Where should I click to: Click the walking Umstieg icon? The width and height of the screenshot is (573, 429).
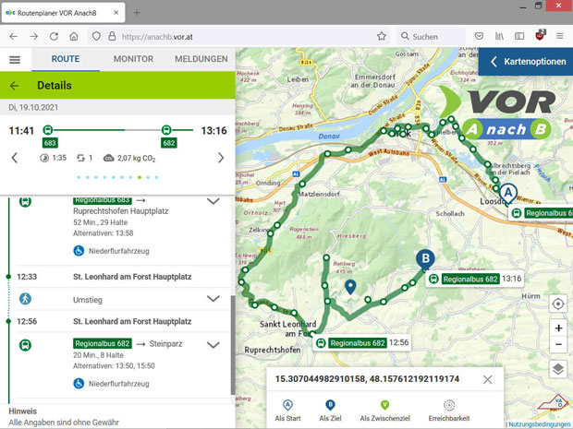point(25,299)
